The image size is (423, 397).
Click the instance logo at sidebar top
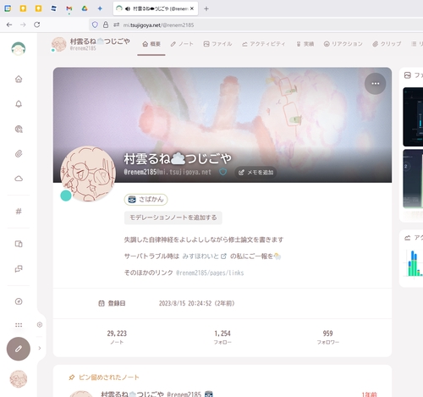[x=19, y=48]
